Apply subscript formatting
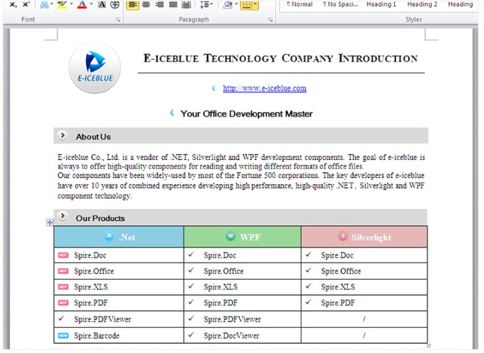Image resolution: width=484 pixels, height=353 pixels. click(13, 5)
